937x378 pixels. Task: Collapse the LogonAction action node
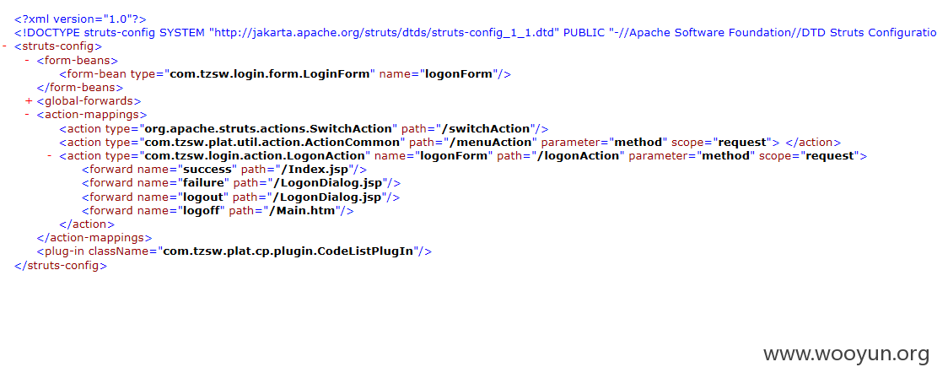[50, 155]
